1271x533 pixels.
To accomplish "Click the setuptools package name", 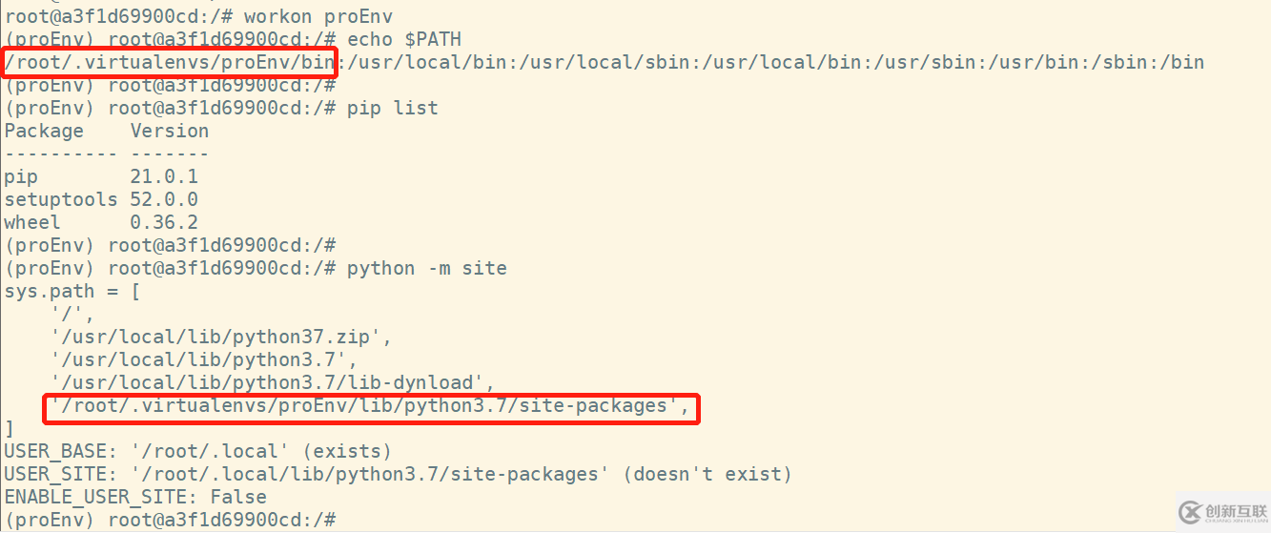I will [x=61, y=199].
